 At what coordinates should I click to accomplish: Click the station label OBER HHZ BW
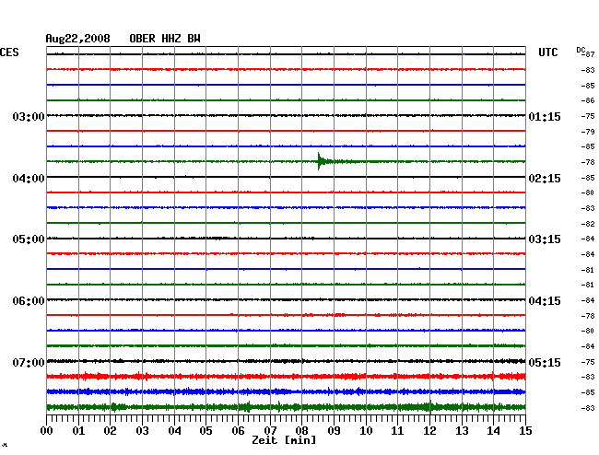[165, 39]
